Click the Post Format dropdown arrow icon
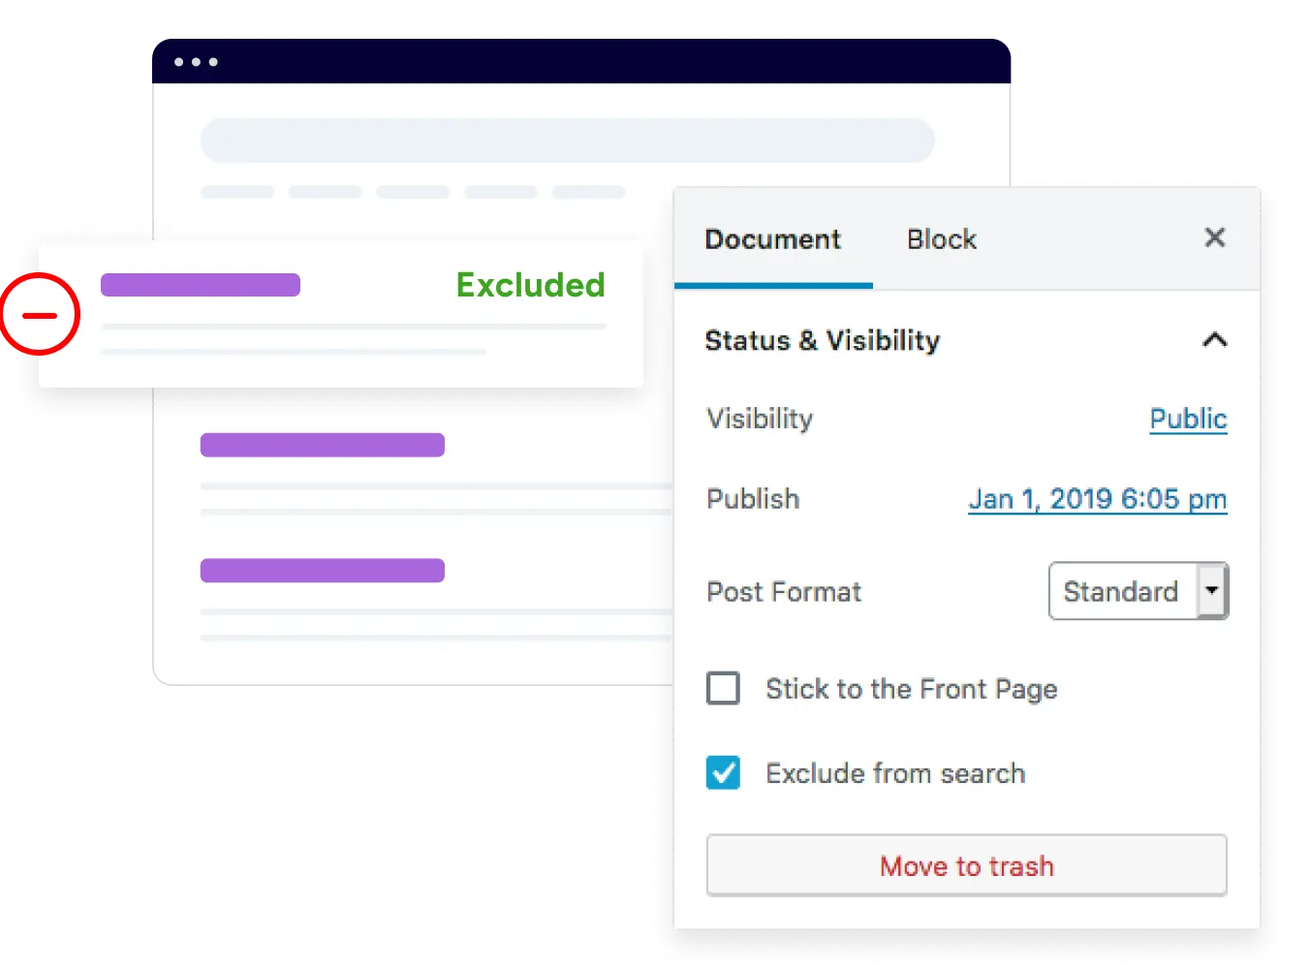This screenshot has height=969, width=1310. point(1212,591)
